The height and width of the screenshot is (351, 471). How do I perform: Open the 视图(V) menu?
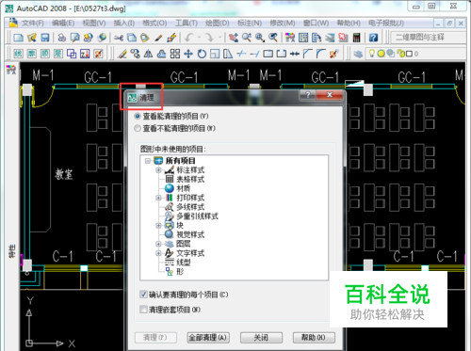94,24
